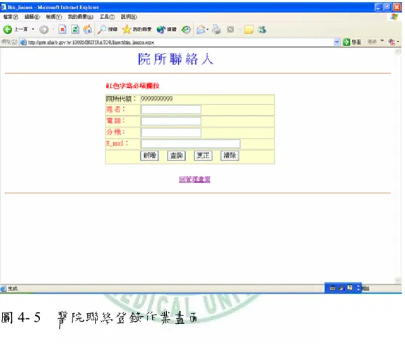405x351 pixels.
Task: Expand the address bar dropdown arrow
Action: [337, 42]
